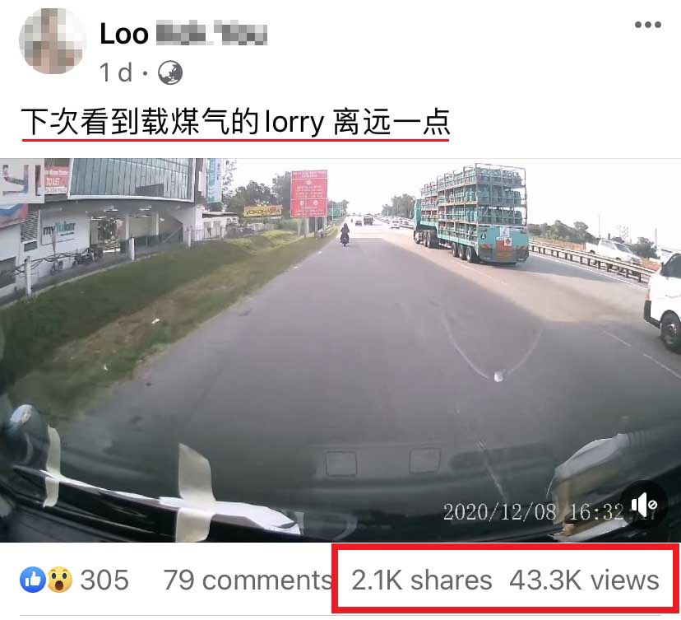The width and height of the screenshot is (681, 620).
Task: Click the globe public-audience icon
Action: 169,72
